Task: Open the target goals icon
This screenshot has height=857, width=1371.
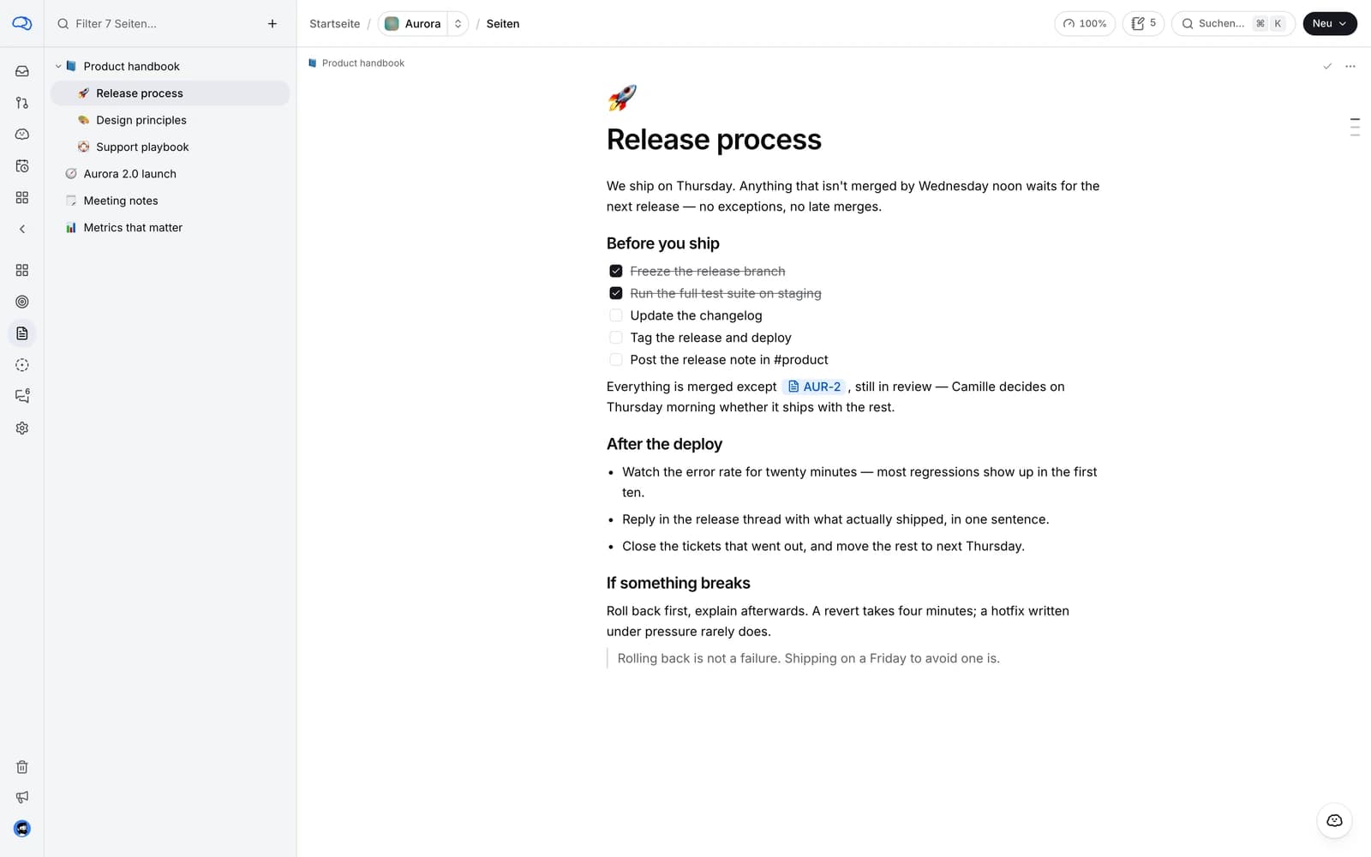Action: click(x=22, y=302)
